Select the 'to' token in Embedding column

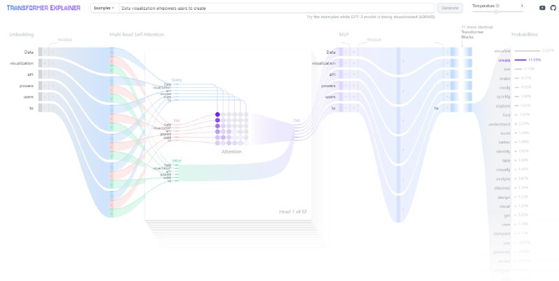pos(31,108)
